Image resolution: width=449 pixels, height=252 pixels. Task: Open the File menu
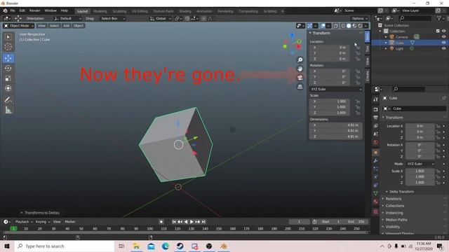[13, 10]
